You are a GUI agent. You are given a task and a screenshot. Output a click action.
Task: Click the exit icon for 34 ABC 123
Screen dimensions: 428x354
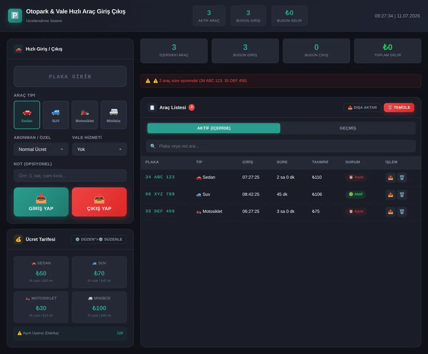(391, 177)
